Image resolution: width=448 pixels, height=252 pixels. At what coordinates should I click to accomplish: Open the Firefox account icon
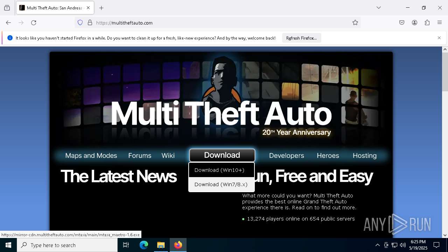click(414, 23)
